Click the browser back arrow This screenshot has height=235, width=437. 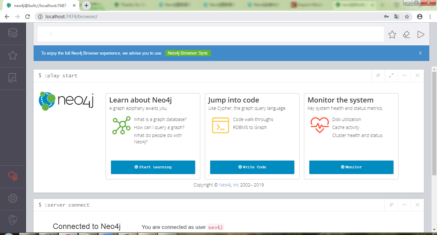[7, 17]
